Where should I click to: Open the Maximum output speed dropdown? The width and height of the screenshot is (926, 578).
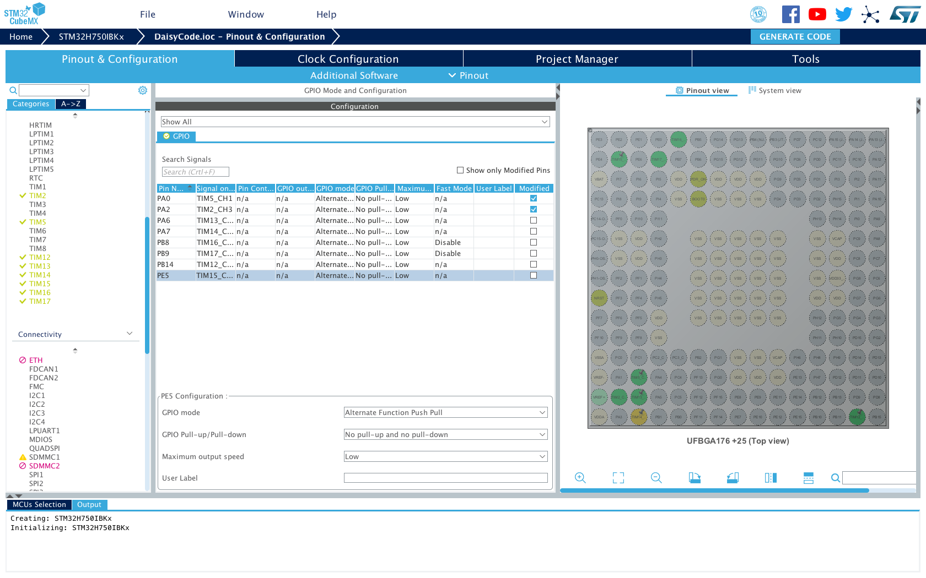pyautogui.click(x=445, y=456)
